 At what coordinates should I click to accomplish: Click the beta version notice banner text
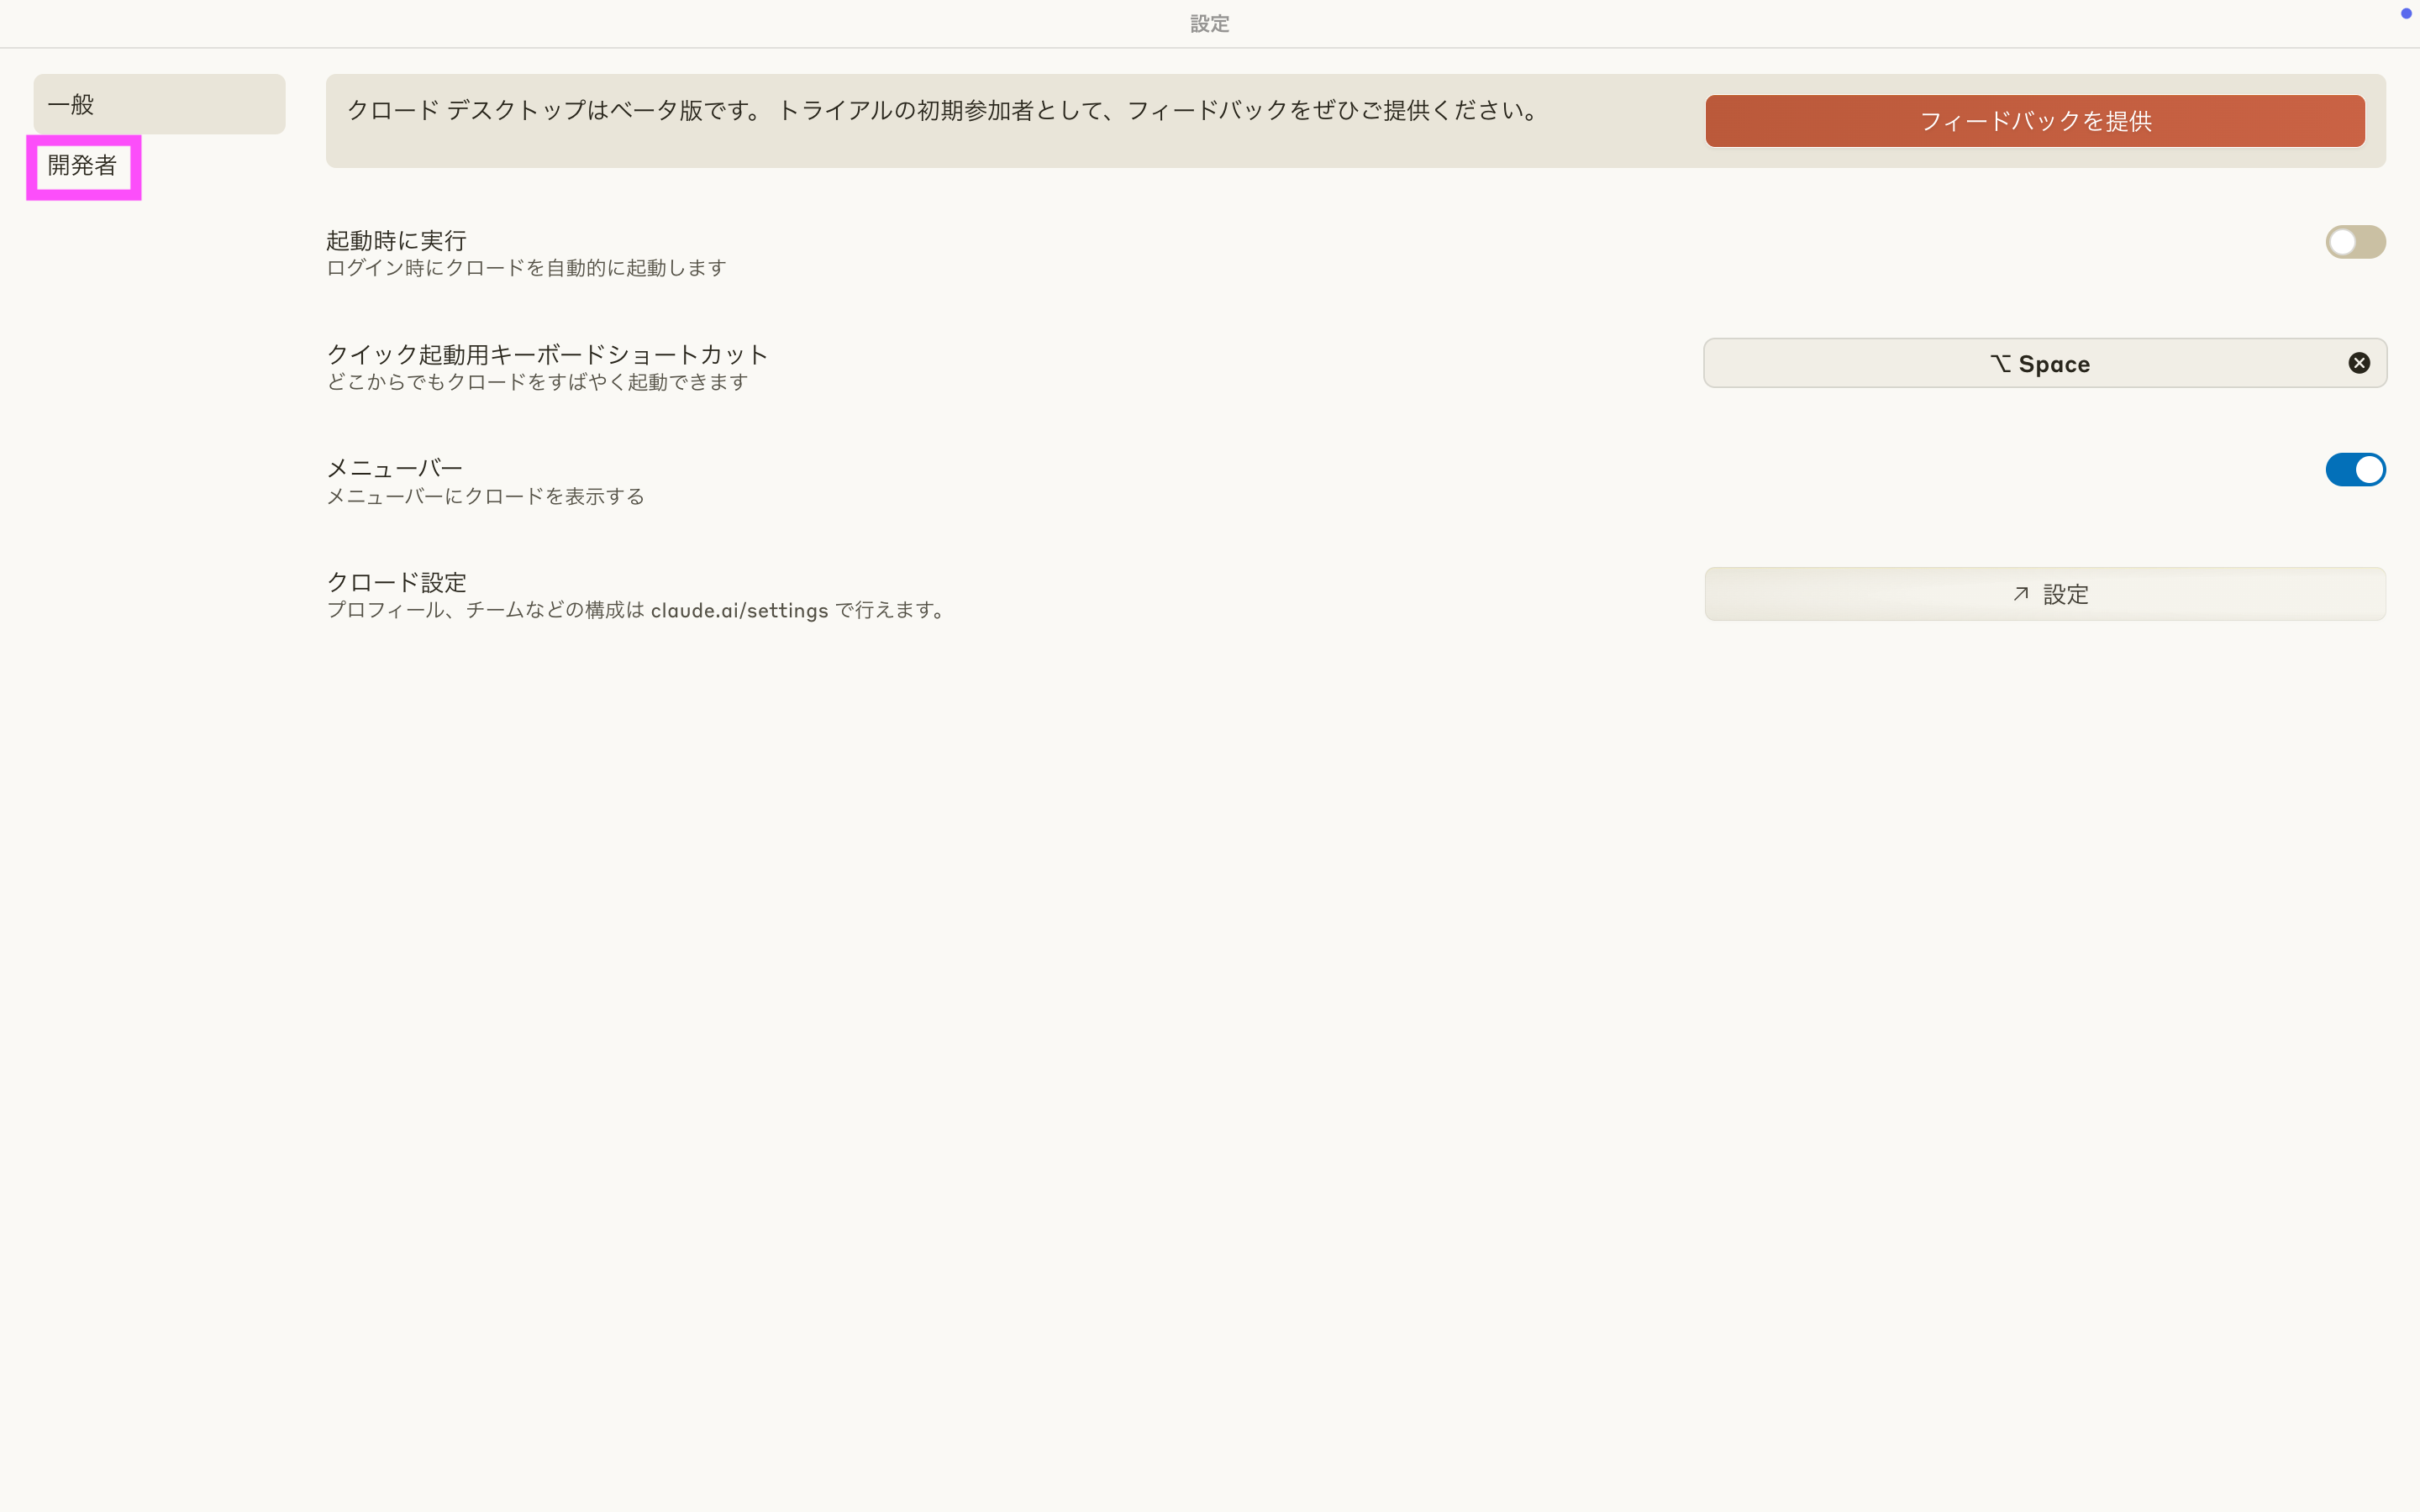coord(944,111)
